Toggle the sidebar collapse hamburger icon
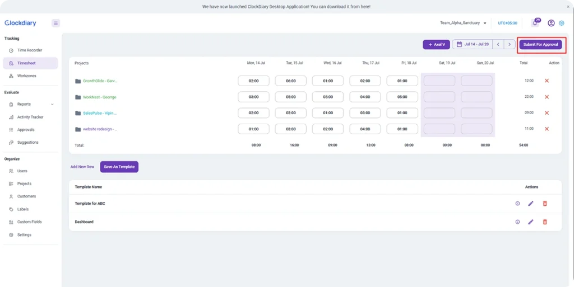574x287 pixels. tap(55, 23)
